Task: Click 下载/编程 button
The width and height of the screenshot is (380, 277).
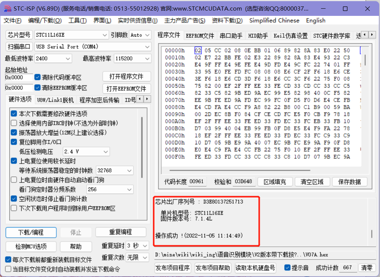Action: coord(31,232)
